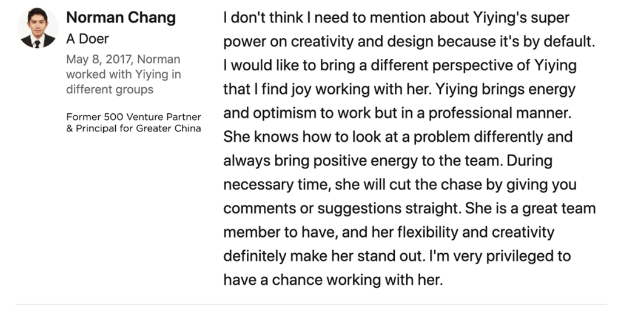Click line "power on creativity and design"
621x312 pixels.
coord(409,42)
